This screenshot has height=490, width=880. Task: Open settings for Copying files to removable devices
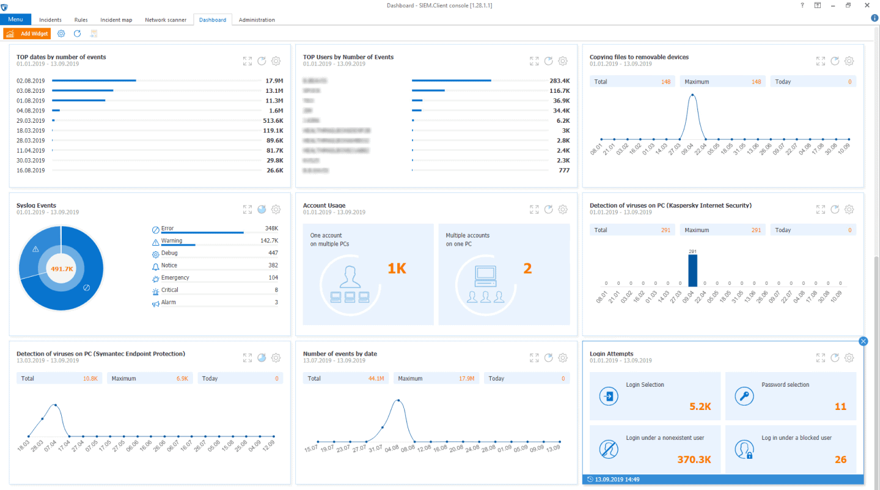(x=849, y=61)
